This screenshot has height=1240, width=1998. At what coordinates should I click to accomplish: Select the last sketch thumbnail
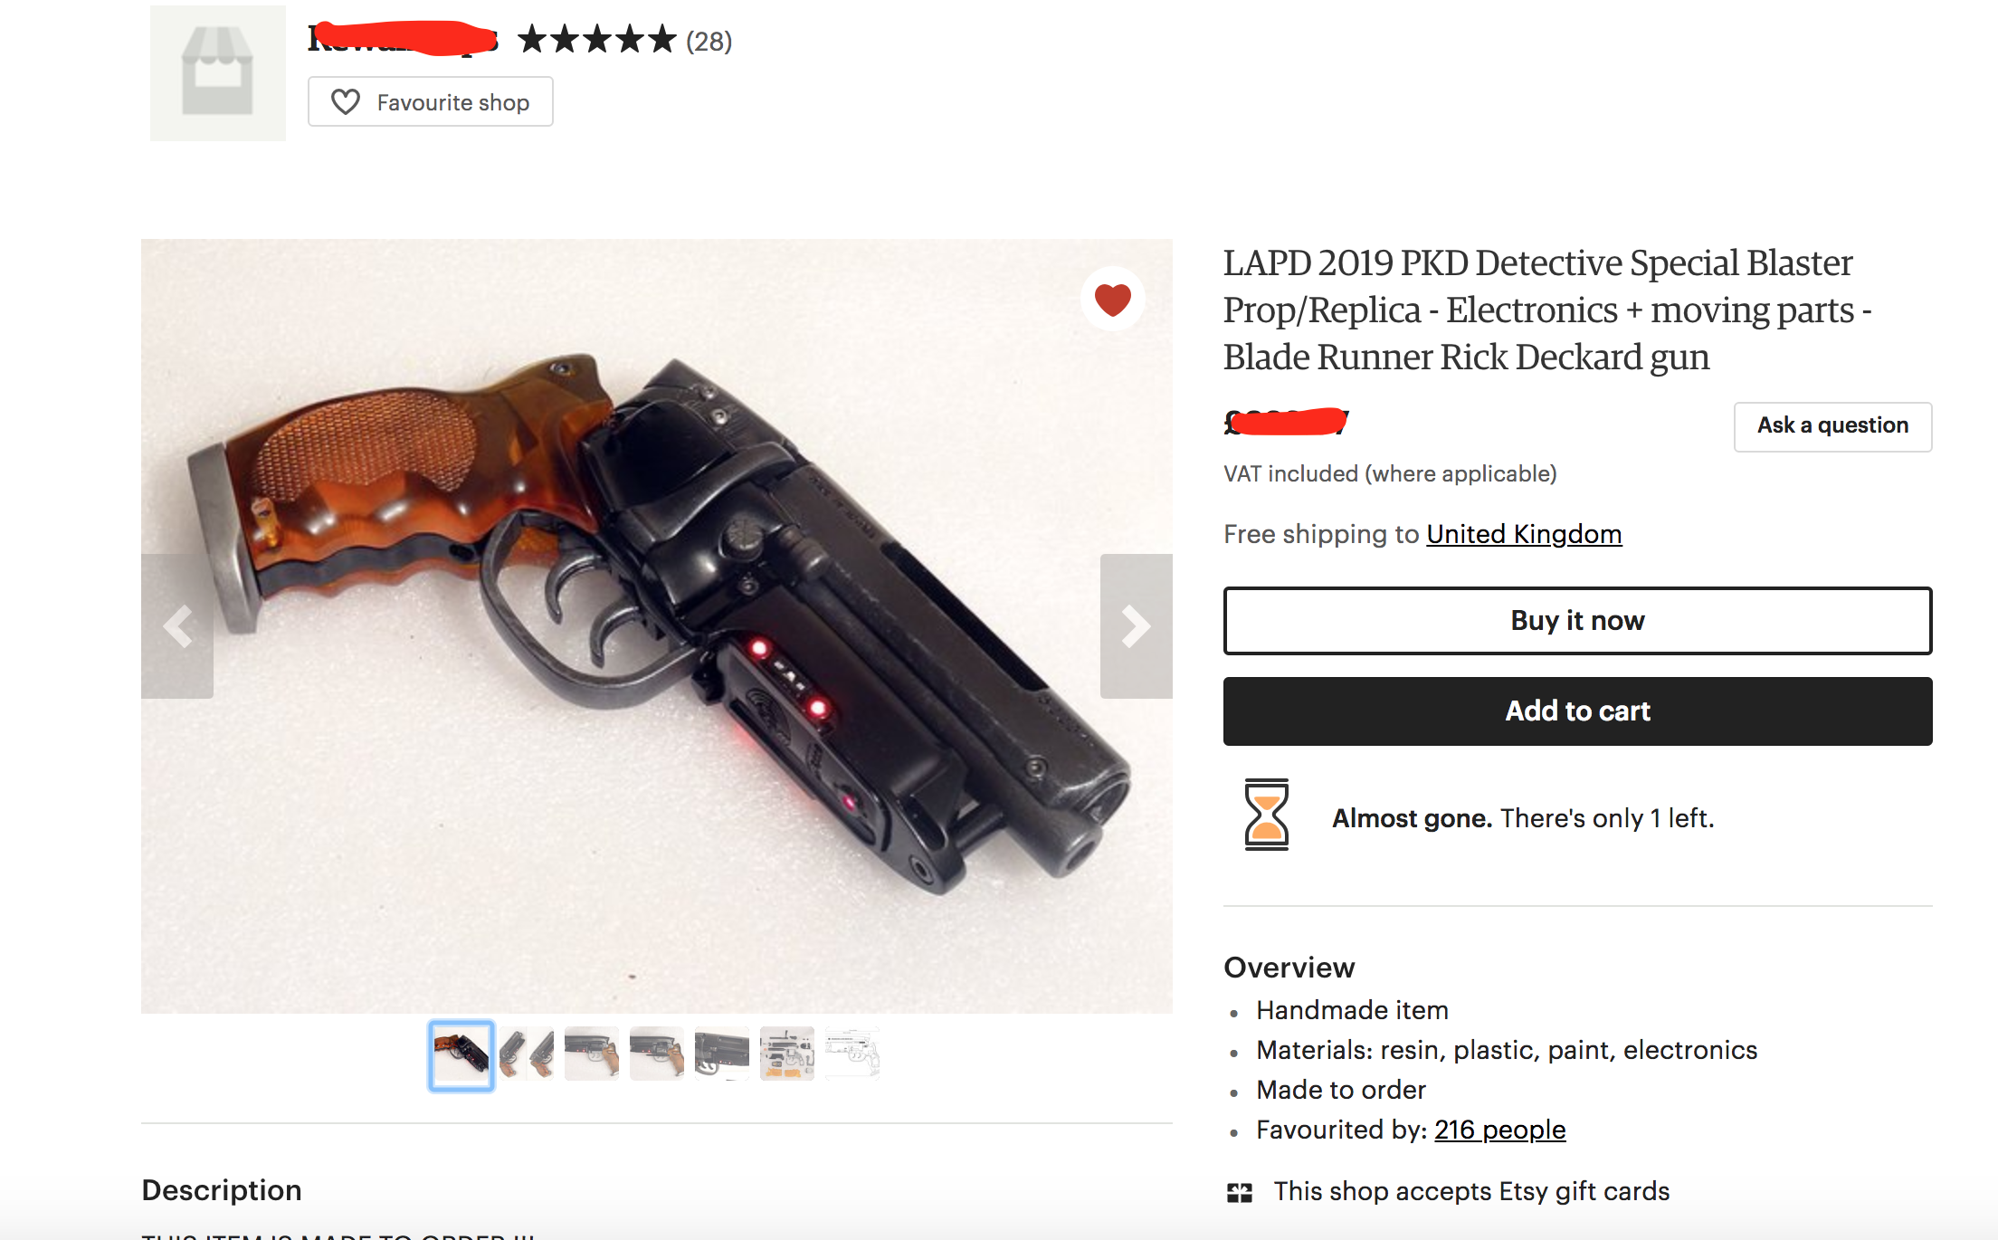(852, 1054)
